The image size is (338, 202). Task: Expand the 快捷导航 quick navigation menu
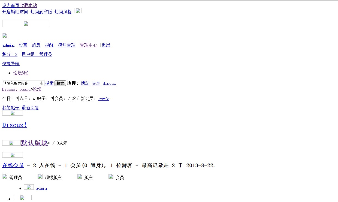pos(11,64)
